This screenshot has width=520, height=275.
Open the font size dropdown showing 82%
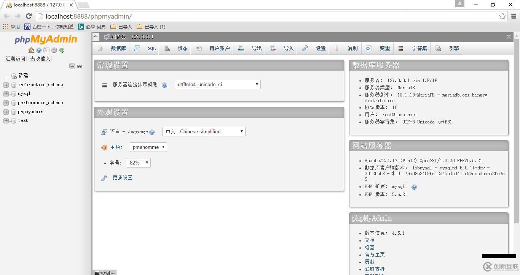pos(139,163)
